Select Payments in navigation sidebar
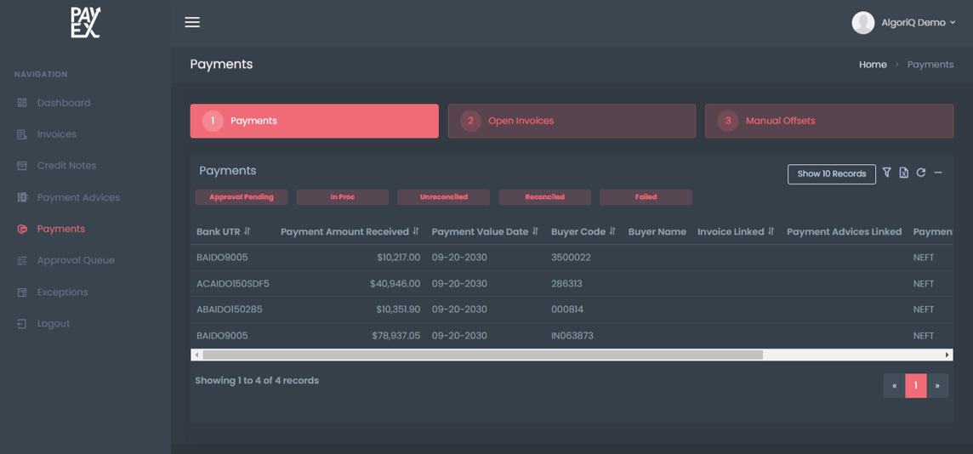Screen dimensions: 973x454 pos(61,229)
